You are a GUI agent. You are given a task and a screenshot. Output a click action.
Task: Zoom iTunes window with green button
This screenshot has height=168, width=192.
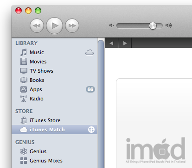click(38, 11)
